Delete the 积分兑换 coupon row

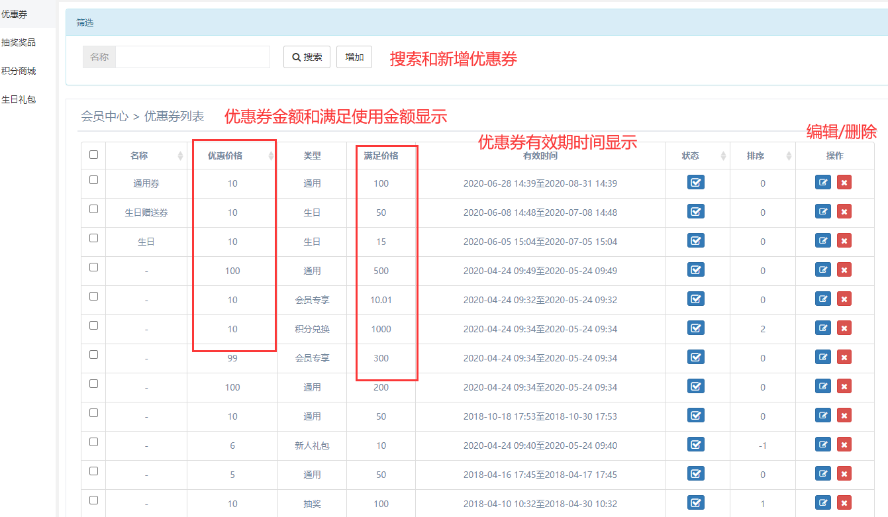coord(844,328)
